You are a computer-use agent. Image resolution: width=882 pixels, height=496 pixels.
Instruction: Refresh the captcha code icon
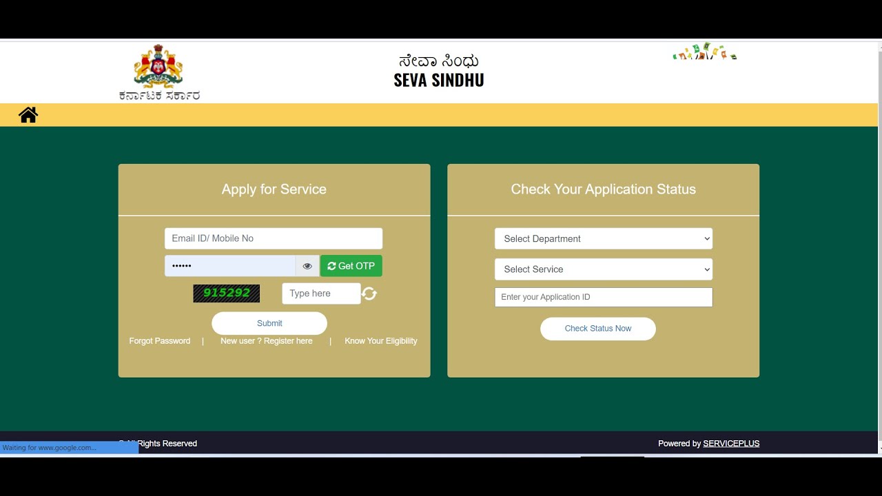pyautogui.click(x=369, y=293)
